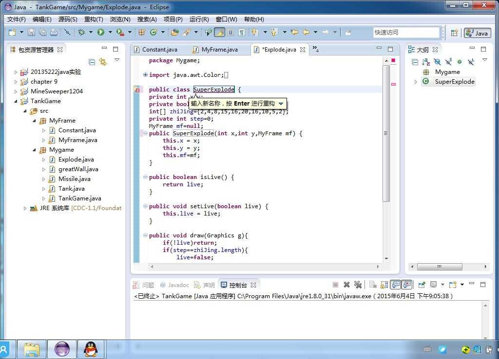Click the New file toolbar icon

click(x=12, y=32)
